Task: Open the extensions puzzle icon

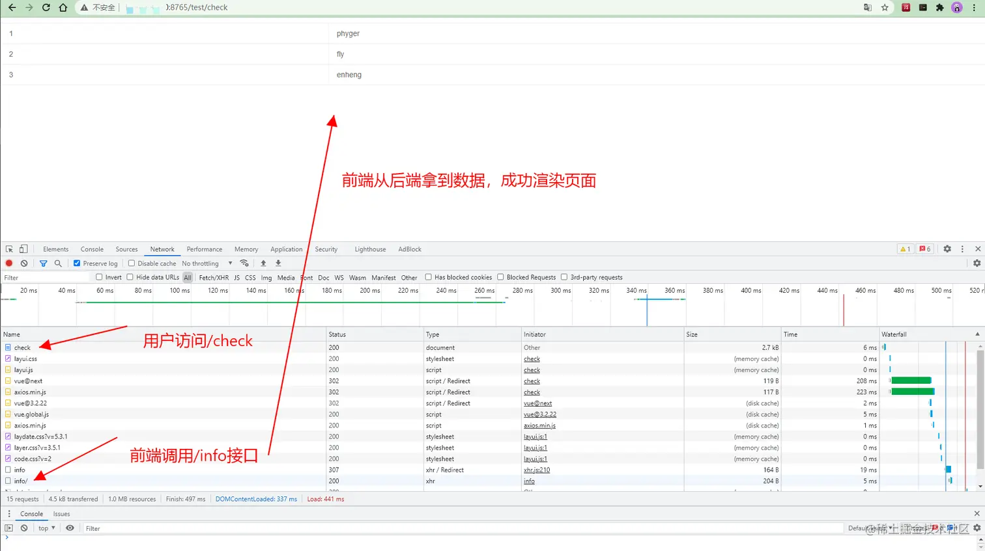Action: coord(939,8)
